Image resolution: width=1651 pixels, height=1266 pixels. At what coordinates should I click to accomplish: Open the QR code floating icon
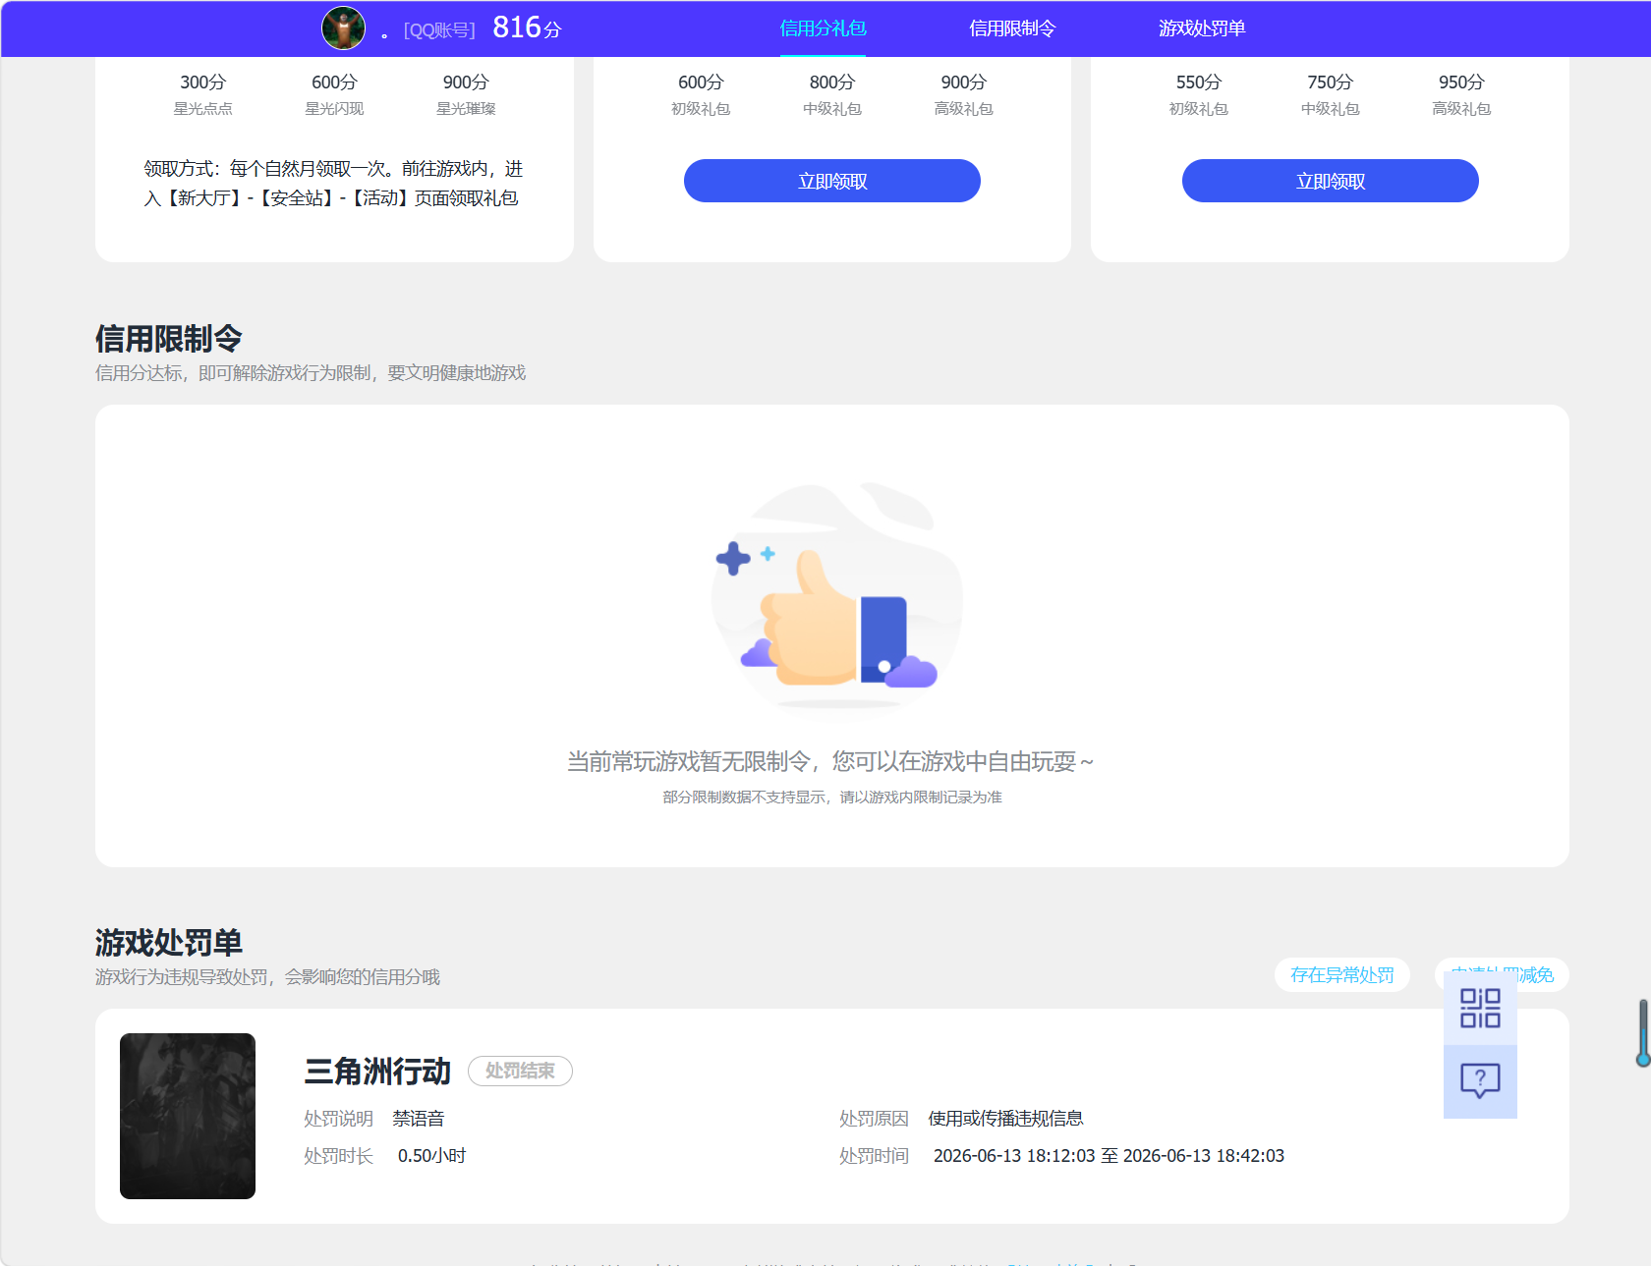[x=1480, y=1009]
